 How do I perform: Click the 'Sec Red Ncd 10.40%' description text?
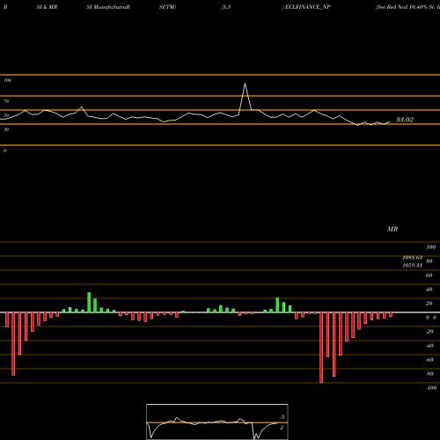[x=401, y=7]
